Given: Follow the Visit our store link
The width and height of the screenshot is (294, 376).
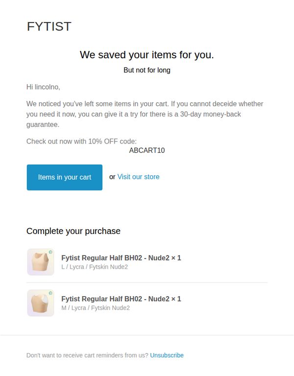Looking at the screenshot, I should pos(138,177).
